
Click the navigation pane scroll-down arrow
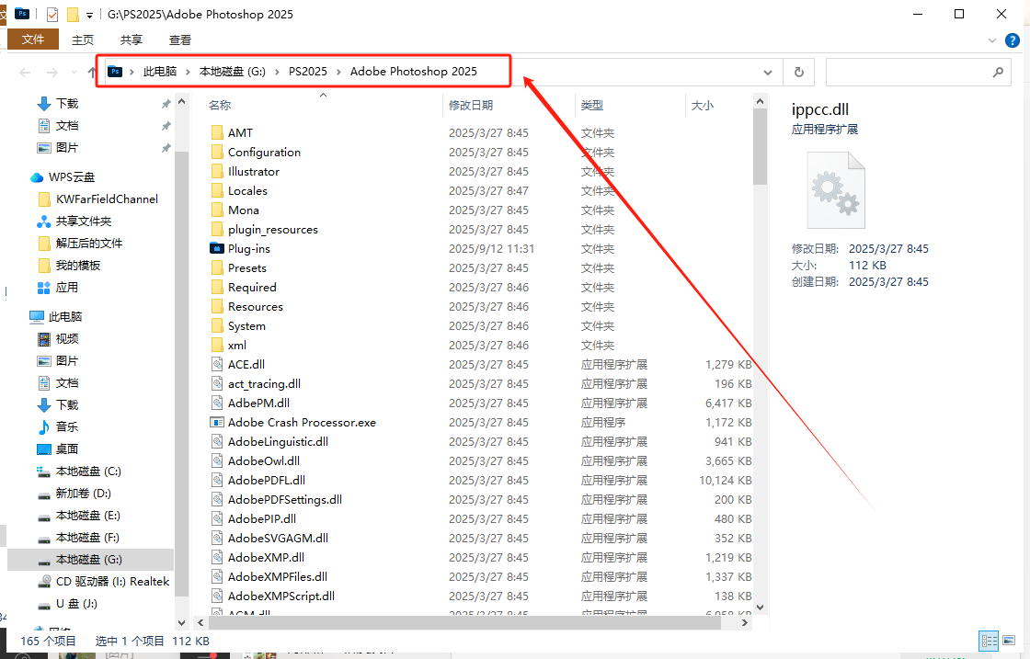click(x=182, y=622)
